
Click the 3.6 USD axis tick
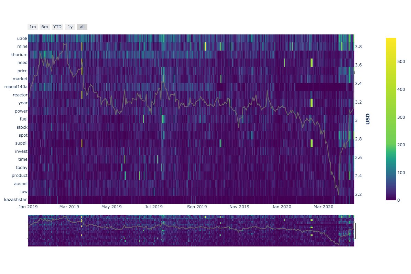click(358, 65)
